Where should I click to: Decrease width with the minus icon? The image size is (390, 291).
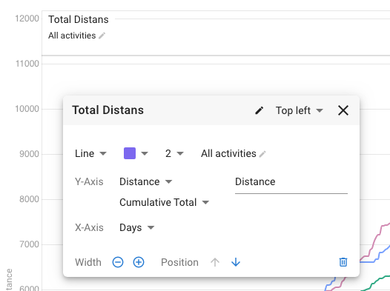pyautogui.click(x=118, y=262)
